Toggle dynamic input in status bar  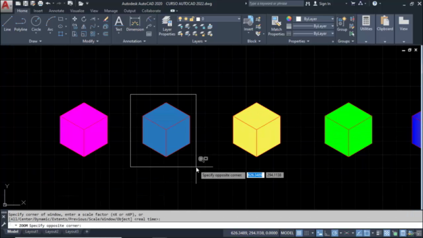(x=320, y=233)
